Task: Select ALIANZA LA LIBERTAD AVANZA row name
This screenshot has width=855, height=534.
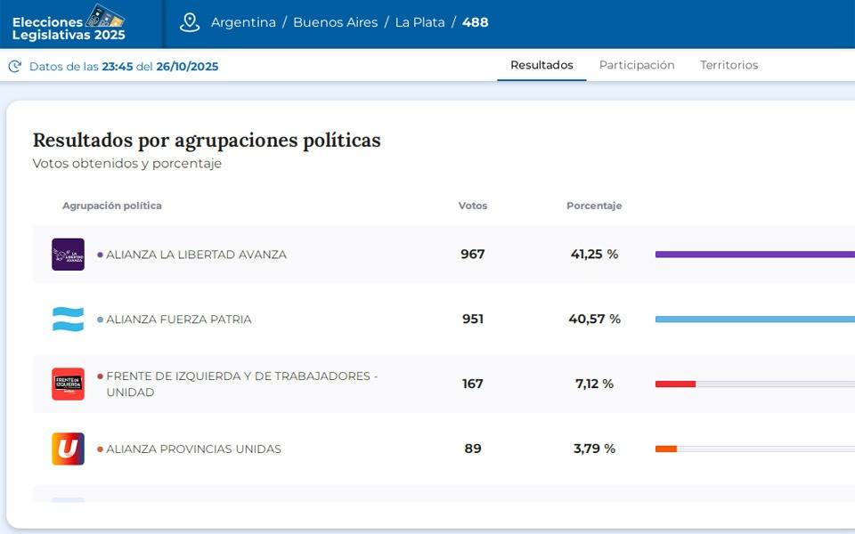Action: 196,255
